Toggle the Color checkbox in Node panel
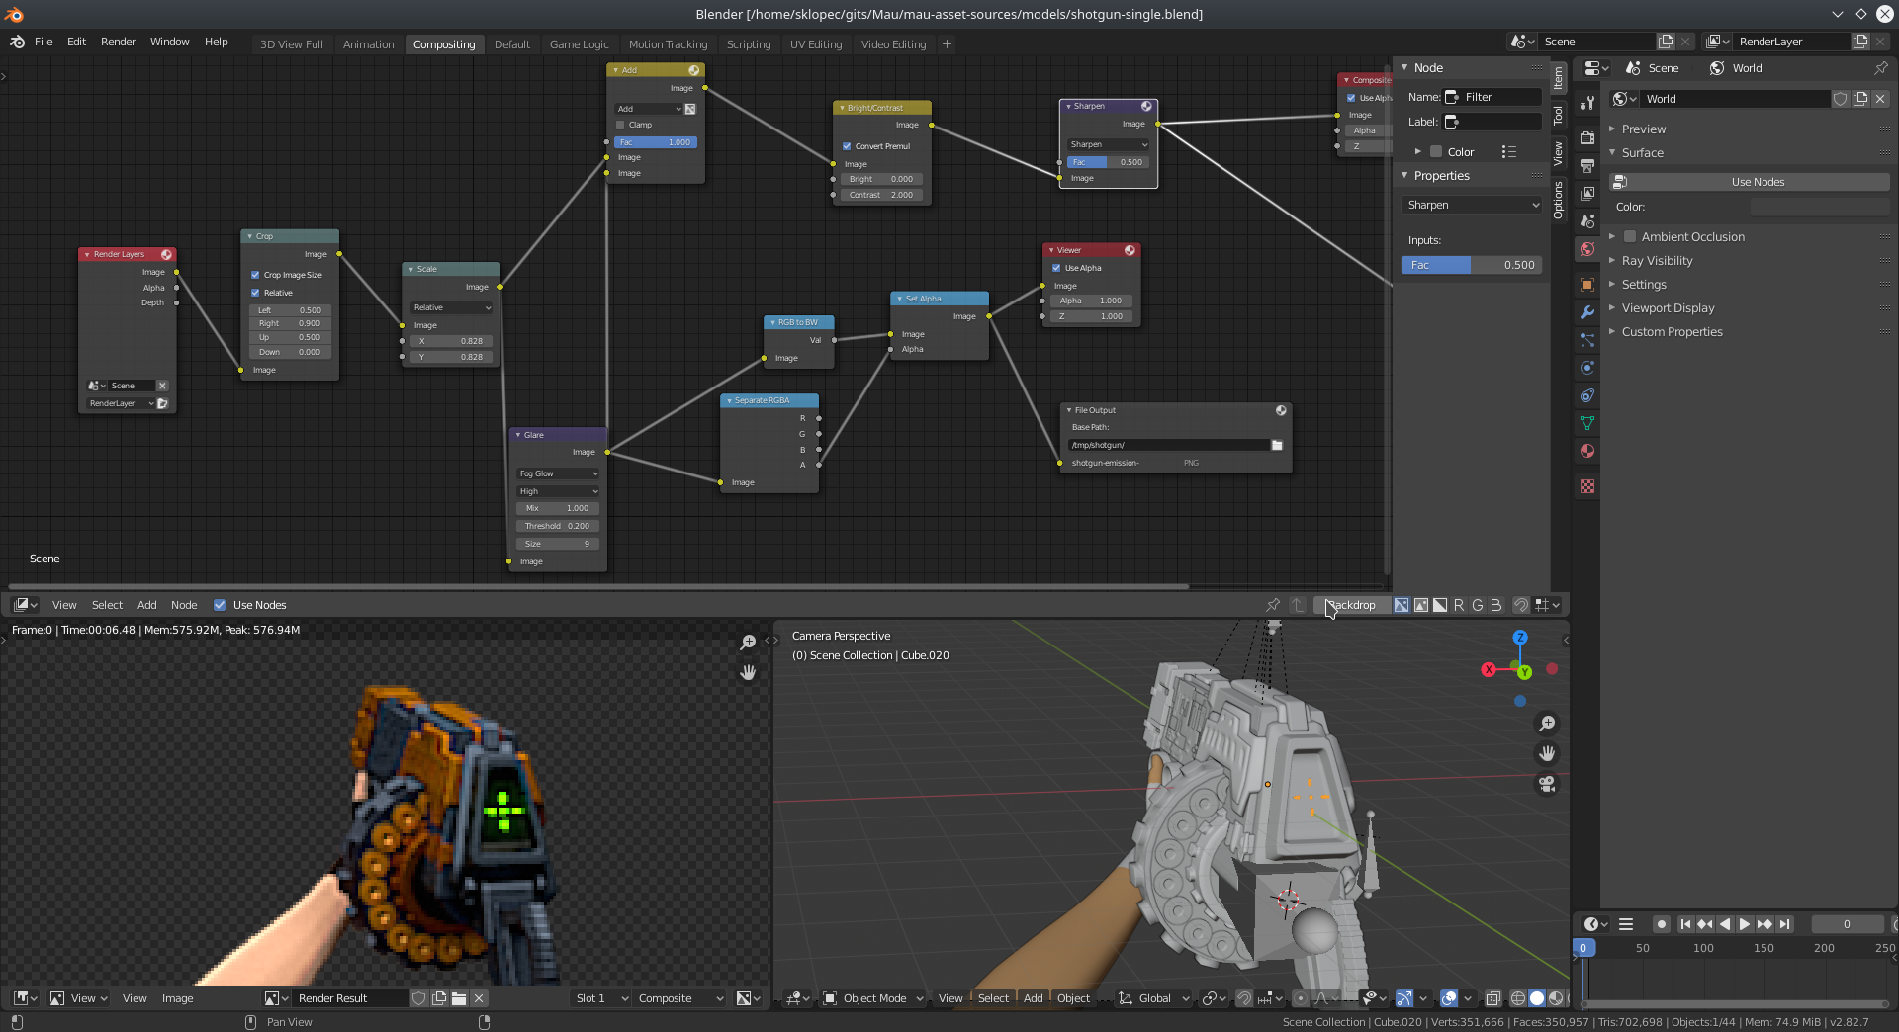Image resolution: width=1899 pixels, height=1032 pixels. (x=1436, y=152)
